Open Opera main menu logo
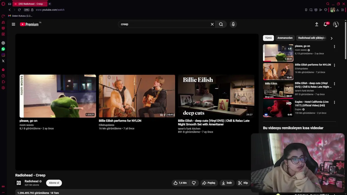 click(x=3, y=4)
